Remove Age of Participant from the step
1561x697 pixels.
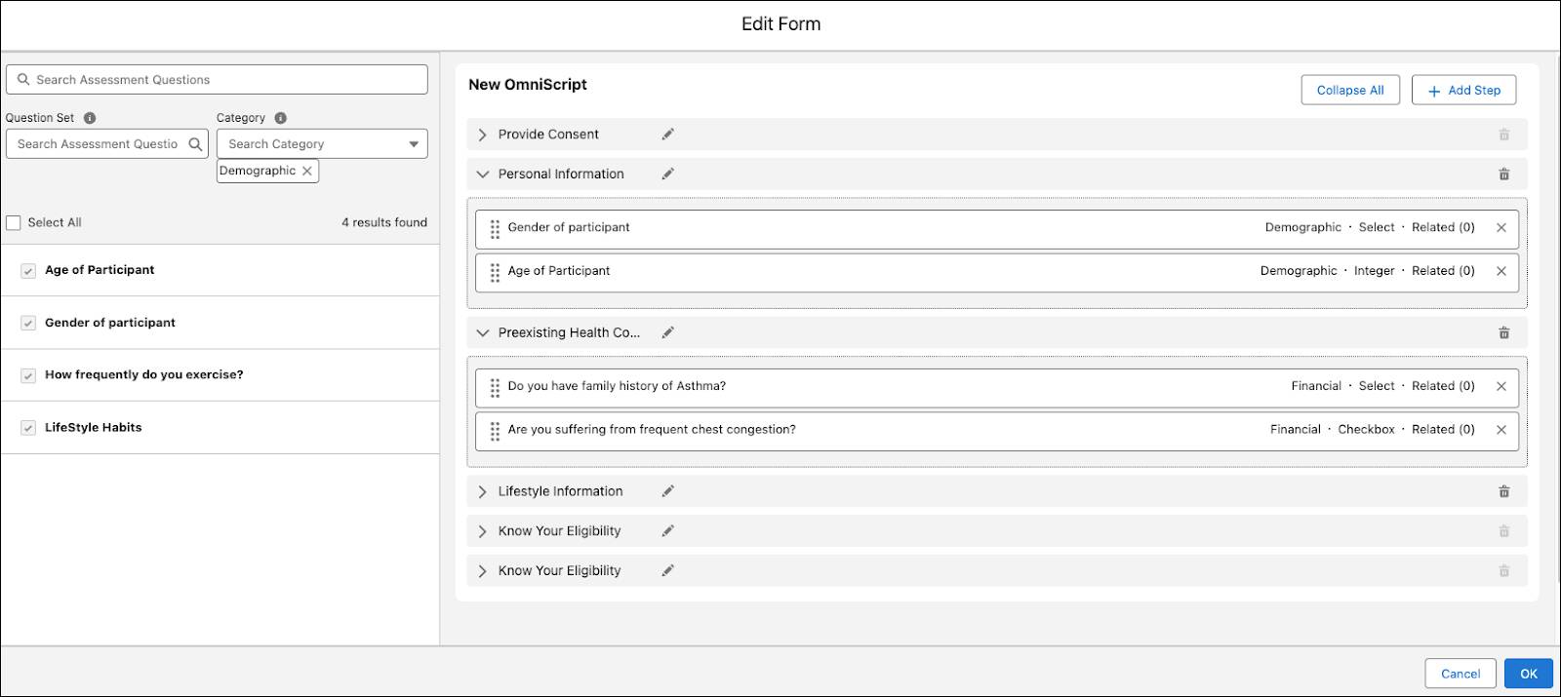pos(1501,271)
